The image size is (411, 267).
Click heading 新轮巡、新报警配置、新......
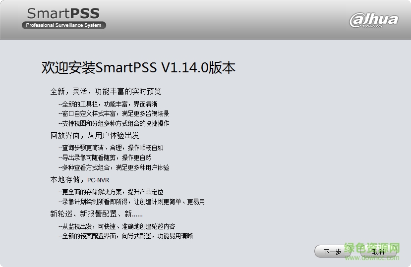coord(97,214)
